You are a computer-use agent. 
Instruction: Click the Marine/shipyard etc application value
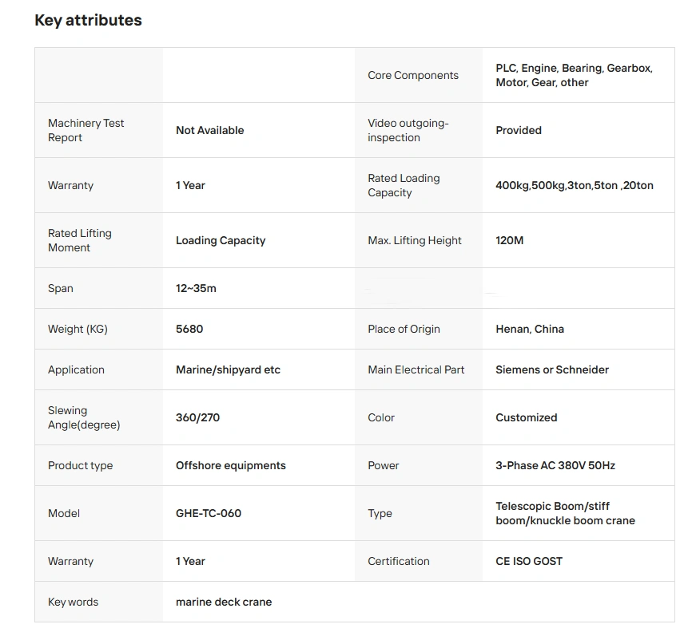[x=228, y=369]
